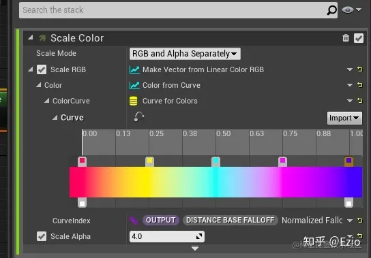Click the OUTPUT namespace tag

(161, 220)
